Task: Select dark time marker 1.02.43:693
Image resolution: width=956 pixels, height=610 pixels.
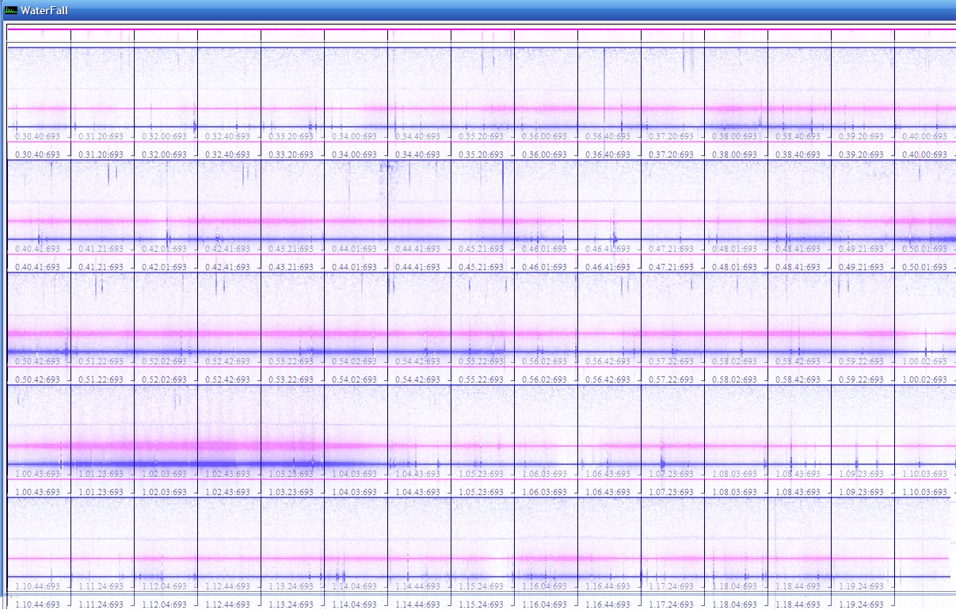Action: 228,492
